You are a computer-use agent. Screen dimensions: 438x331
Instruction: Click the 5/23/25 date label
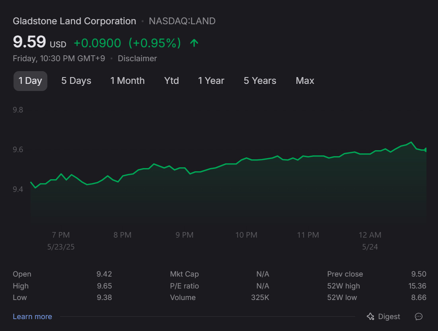(x=61, y=247)
